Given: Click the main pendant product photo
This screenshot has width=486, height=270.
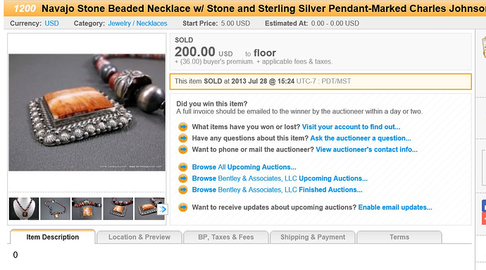Looking at the screenshot, I should click(87, 112).
